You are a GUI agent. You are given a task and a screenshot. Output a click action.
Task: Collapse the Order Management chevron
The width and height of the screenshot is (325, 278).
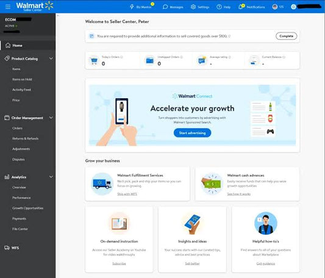coord(51,118)
